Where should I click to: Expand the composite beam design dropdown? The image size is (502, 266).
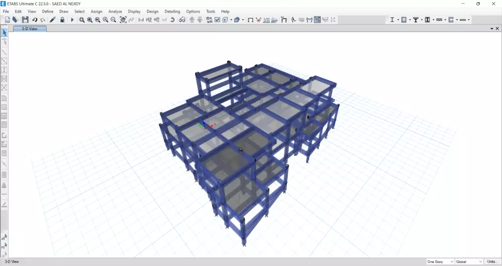click(422, 20)
